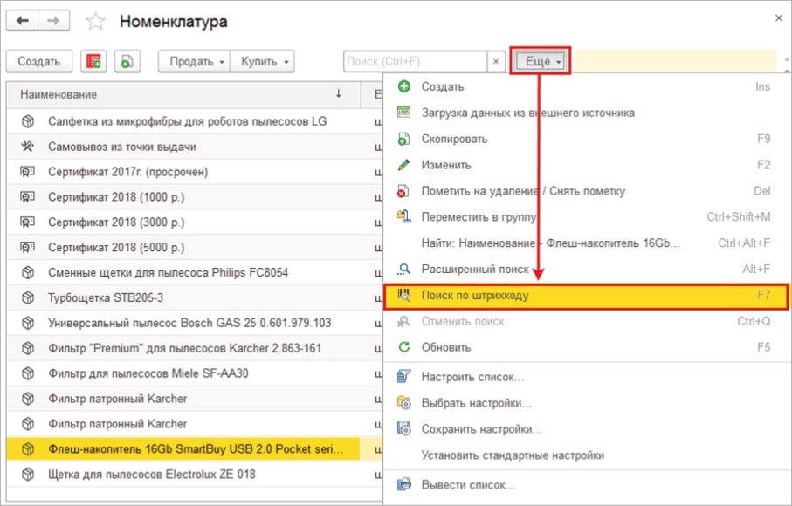Click the red create-group toolbar icon

pos(93,61)
